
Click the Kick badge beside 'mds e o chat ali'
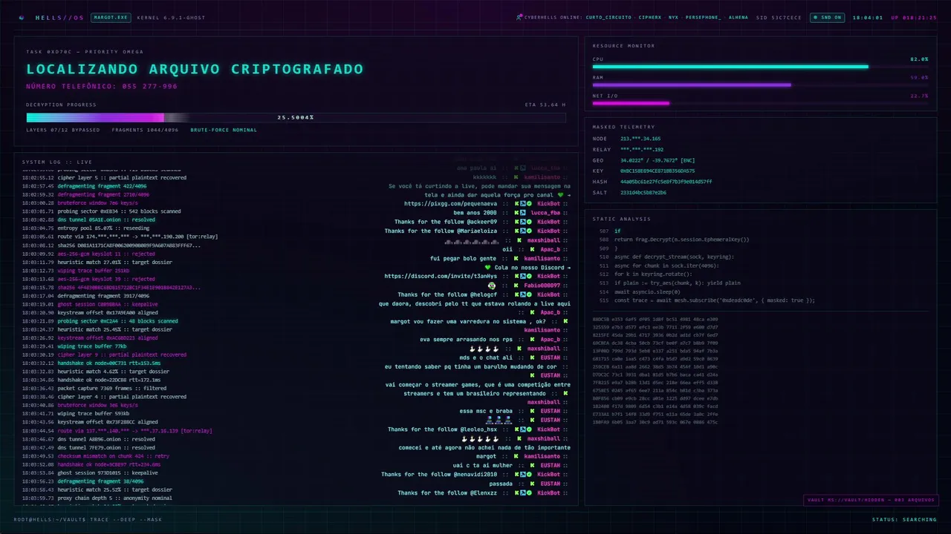533,357
